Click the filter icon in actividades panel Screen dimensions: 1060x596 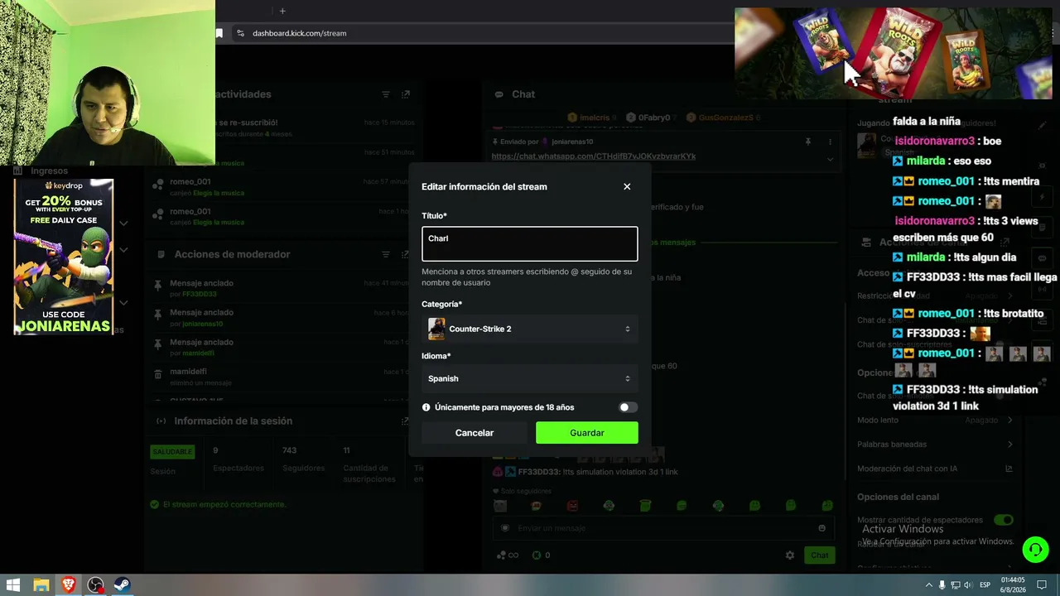[x=386, y=94]
